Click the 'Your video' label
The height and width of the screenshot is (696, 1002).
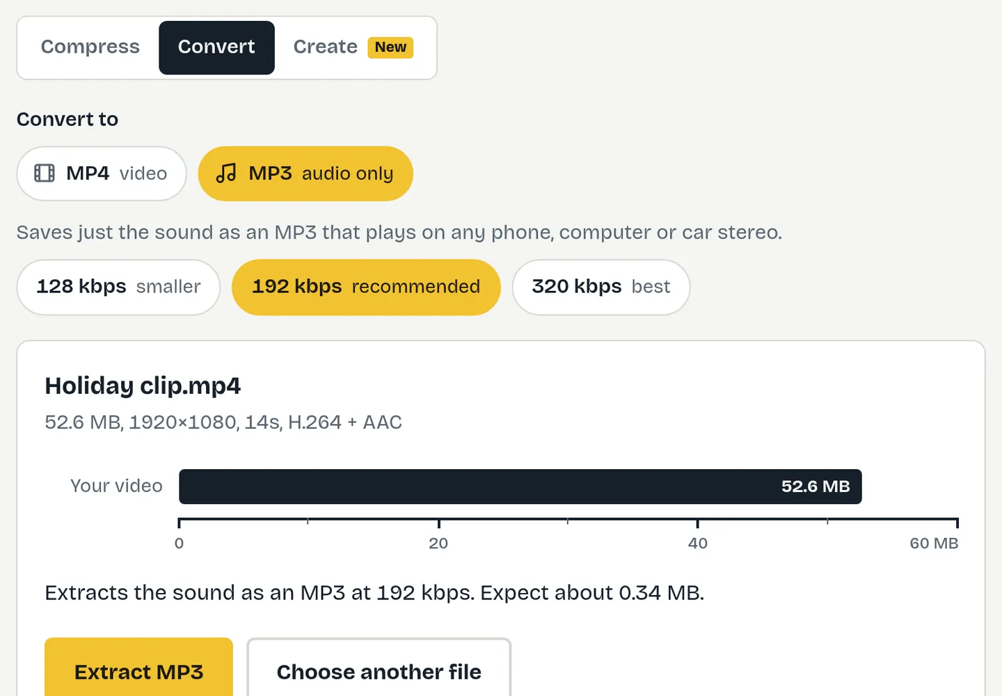click(116, 486)
